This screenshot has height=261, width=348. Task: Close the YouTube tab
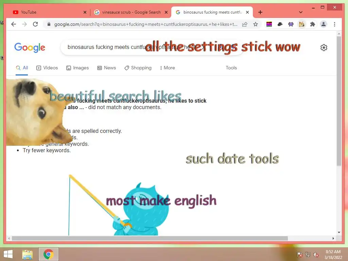(x=85, y=13)
